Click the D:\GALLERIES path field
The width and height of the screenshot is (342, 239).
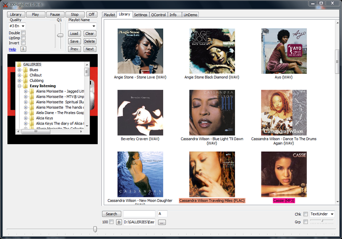click(139, 222)
